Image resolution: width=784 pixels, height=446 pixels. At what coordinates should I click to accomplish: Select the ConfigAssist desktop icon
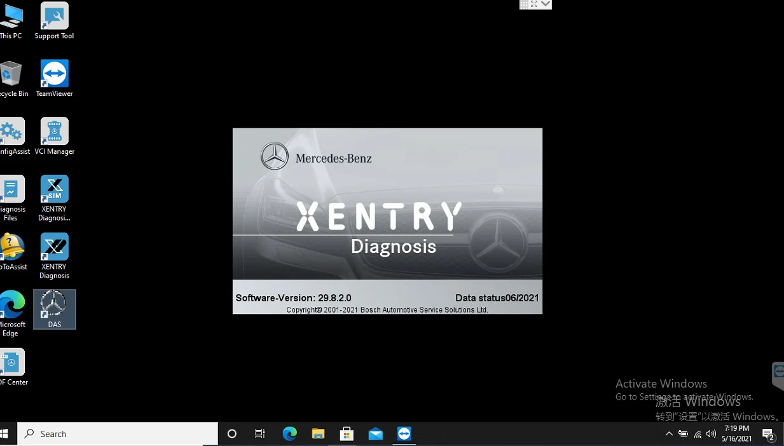coord(14,136)
